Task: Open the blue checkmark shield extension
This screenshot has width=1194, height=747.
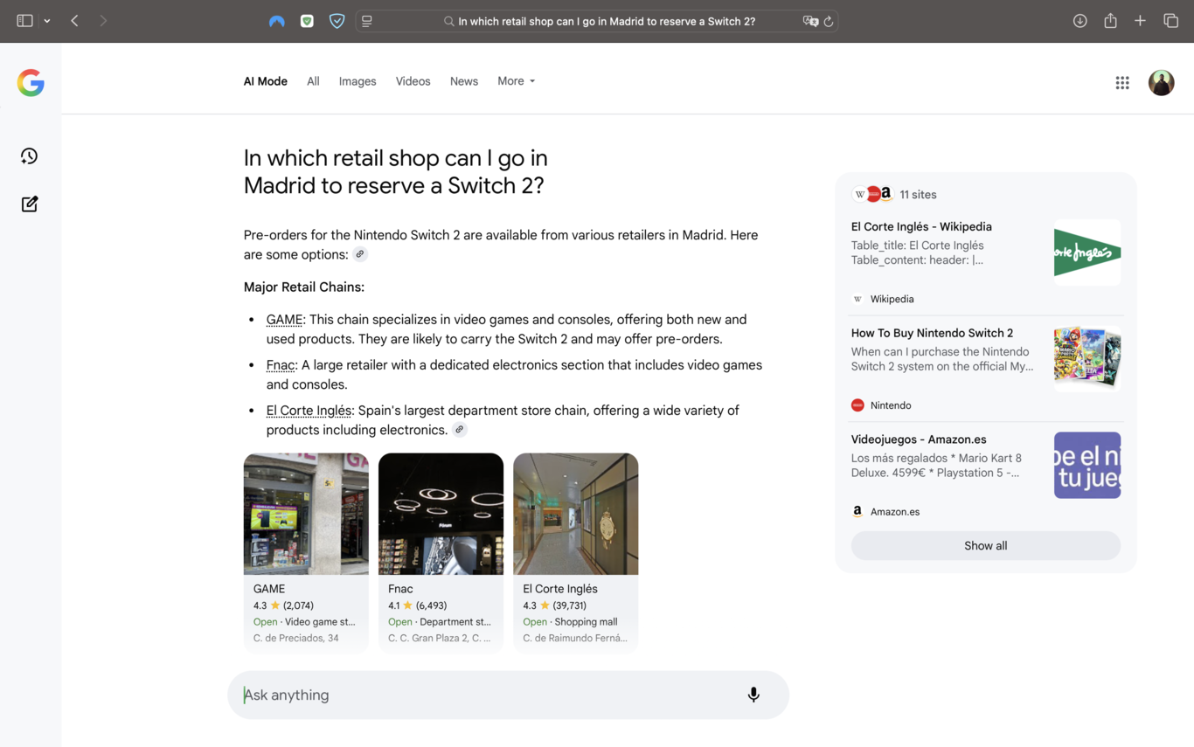Action: pyautogui.click(x=337, y=21)
